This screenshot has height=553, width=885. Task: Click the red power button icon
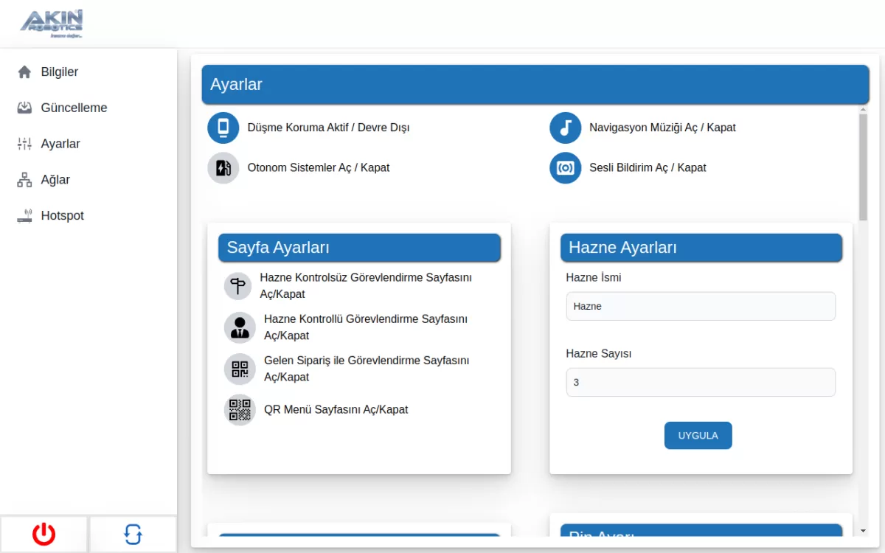(44, 534)
